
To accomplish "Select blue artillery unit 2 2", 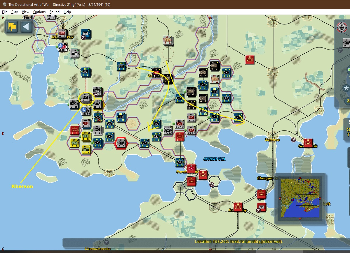I will [121, 67].
